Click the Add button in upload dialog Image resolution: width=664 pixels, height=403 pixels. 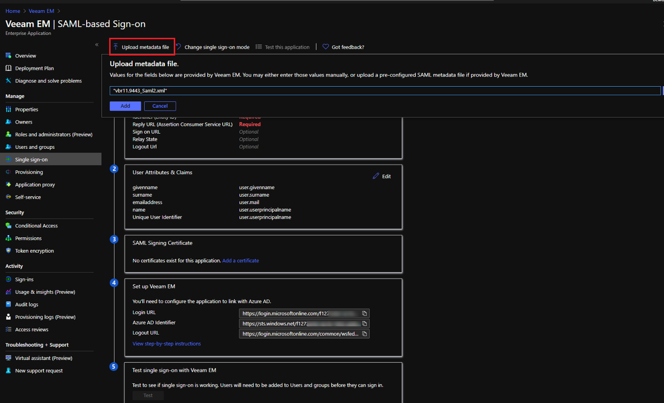tap(125, 106)
